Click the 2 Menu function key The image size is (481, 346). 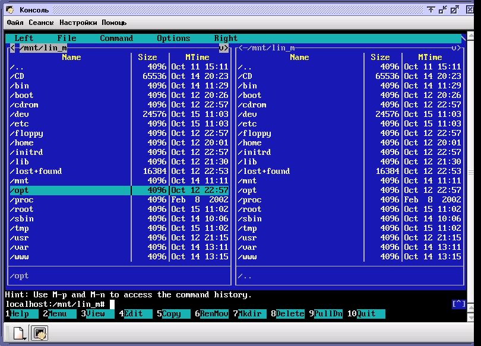pos(60,314)
